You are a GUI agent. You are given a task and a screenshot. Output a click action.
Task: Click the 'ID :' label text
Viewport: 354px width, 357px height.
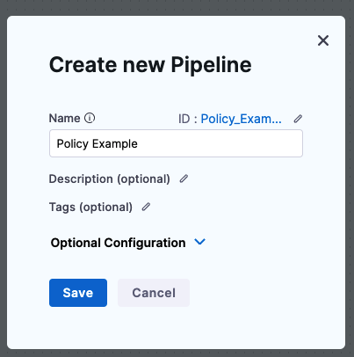pos(188,119)
